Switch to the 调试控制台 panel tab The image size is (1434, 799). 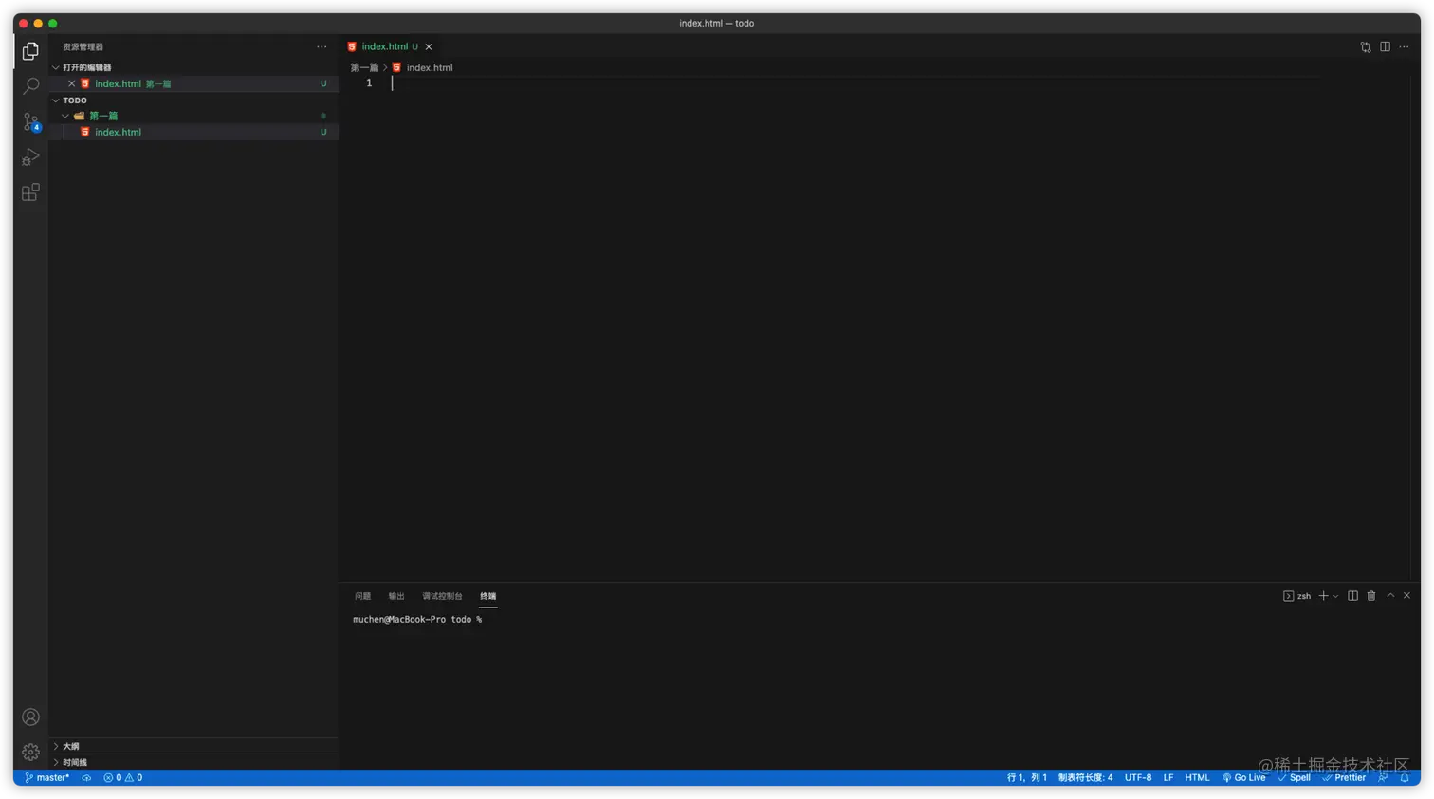[x=442, y=596]
